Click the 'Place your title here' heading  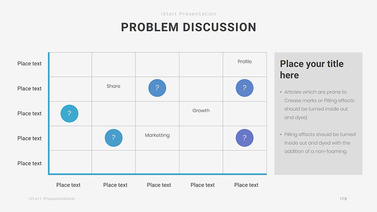(312, 70)
